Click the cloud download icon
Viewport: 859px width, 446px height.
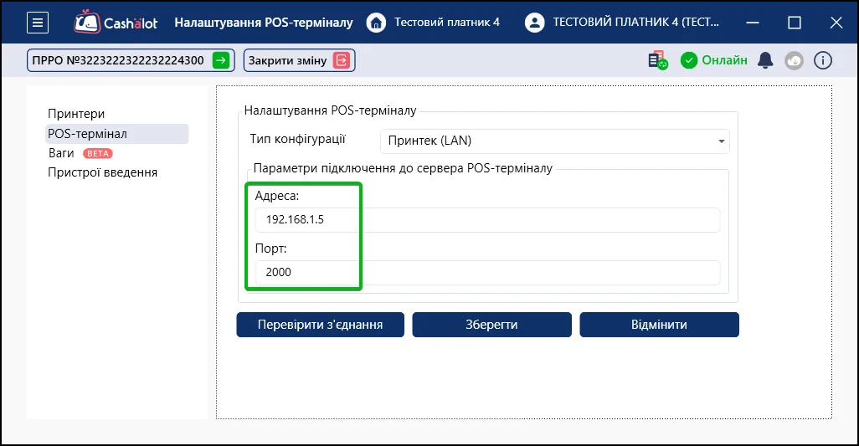(794, 60)
